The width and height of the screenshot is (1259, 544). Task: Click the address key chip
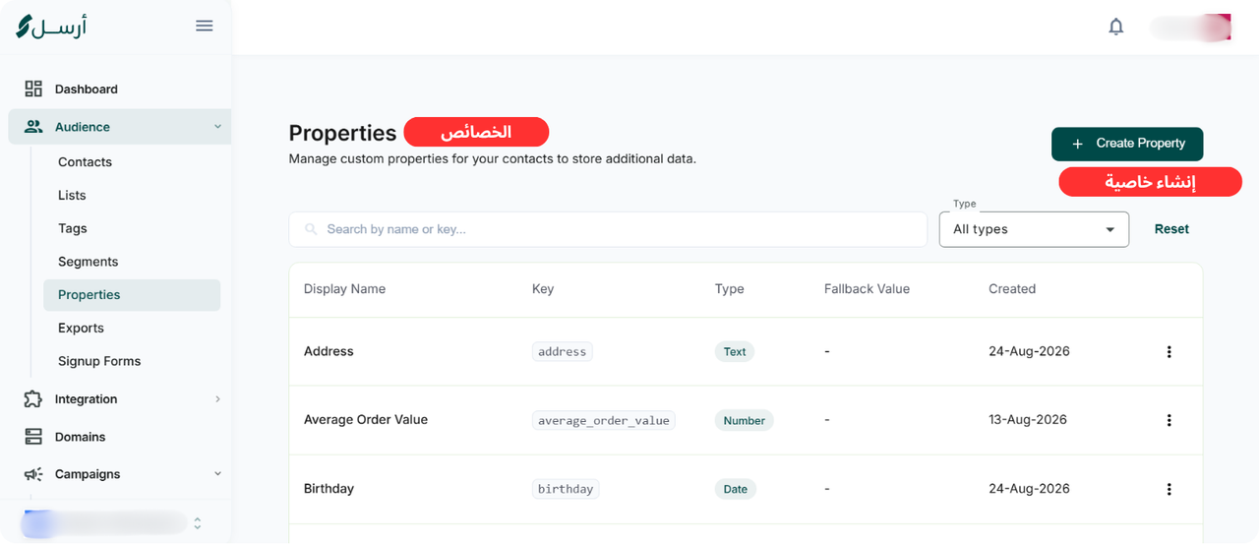tap(563, 351)
